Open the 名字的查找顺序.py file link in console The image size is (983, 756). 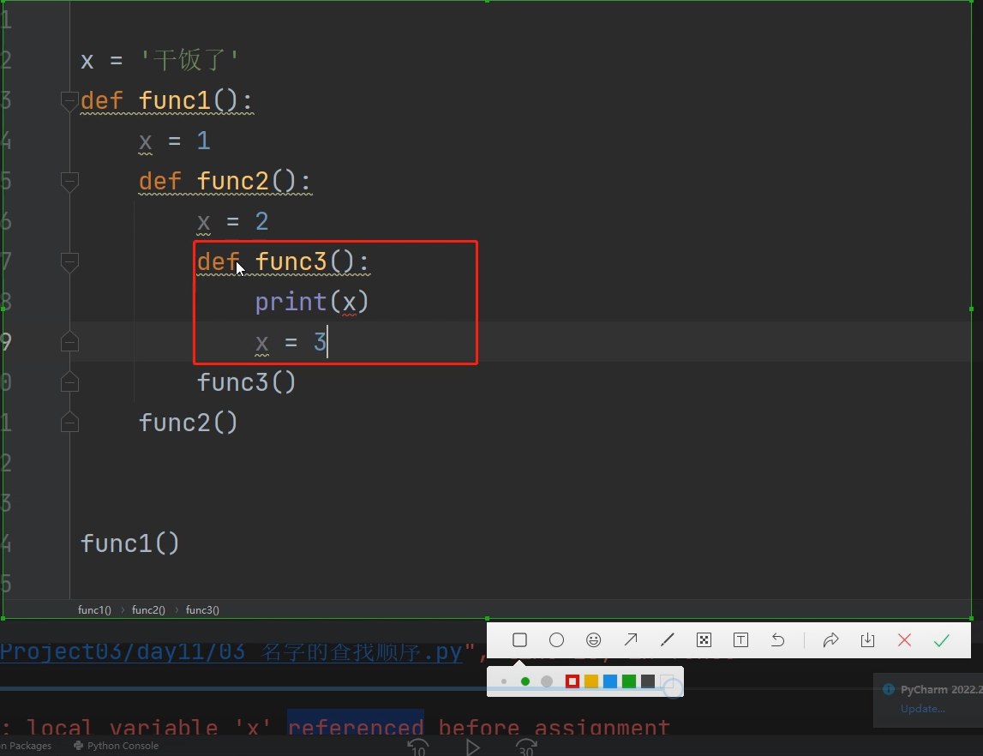coord(231,652)
